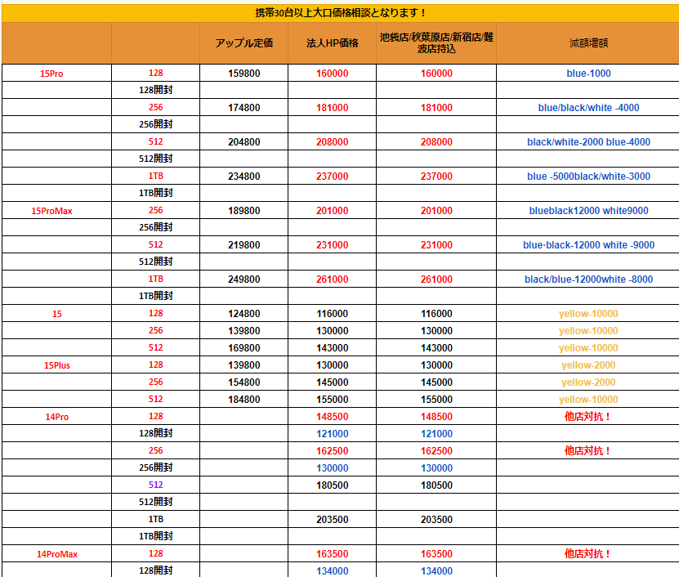Click Apple price 184800
This screenshot has height=577, width=679.
(x=243, y=400)
